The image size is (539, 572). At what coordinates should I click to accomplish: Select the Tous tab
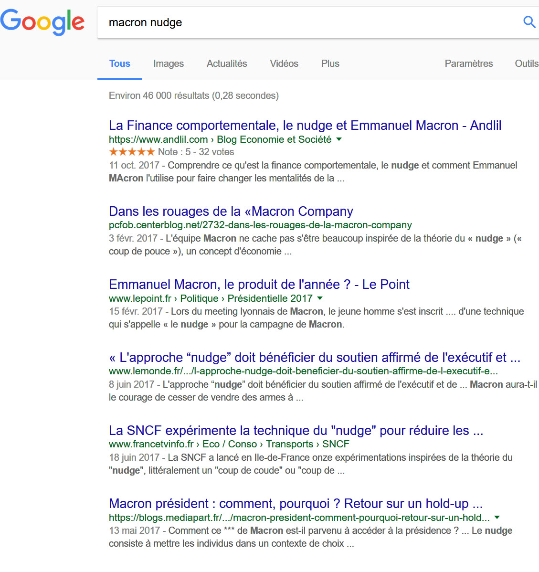coord(120,64)
